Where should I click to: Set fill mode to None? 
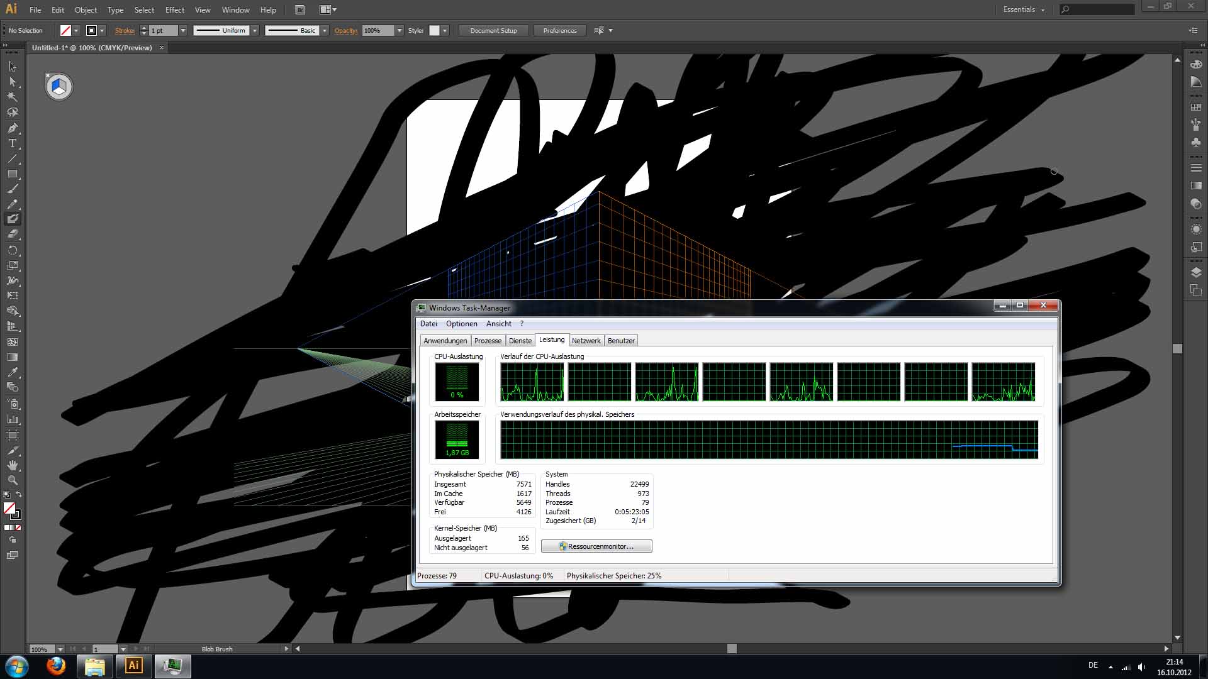(x=18, y=527)
